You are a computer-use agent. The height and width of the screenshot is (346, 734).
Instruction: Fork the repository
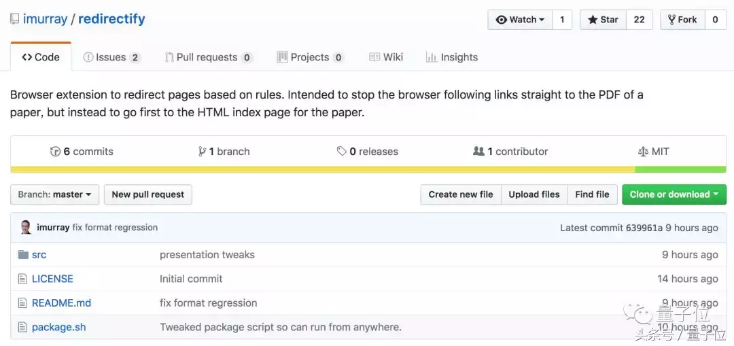coord(682,20)
